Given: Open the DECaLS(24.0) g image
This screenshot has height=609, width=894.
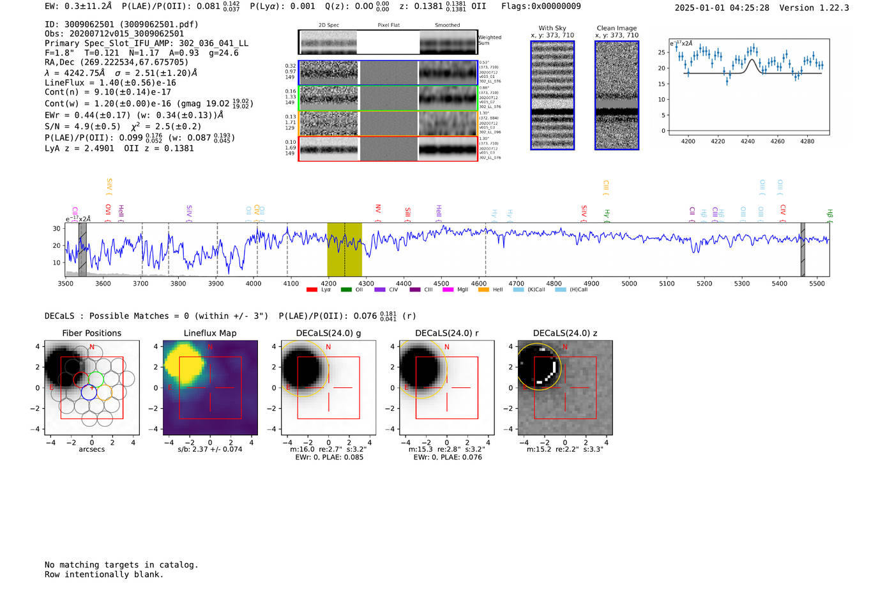Looking at the screenshot, I should pyautogui.click(x=328, y=387).
